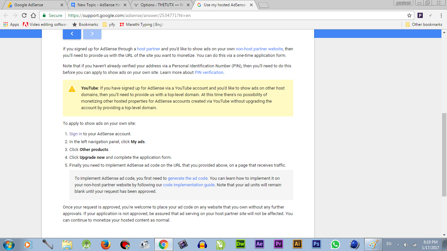Follow the host partner link
Screen dimensions: 447x251
point(149,49)
